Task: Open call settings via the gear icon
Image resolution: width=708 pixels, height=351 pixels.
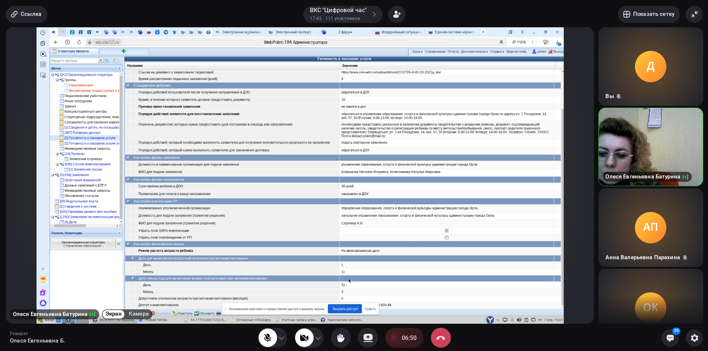Action: tap(694, 338)
